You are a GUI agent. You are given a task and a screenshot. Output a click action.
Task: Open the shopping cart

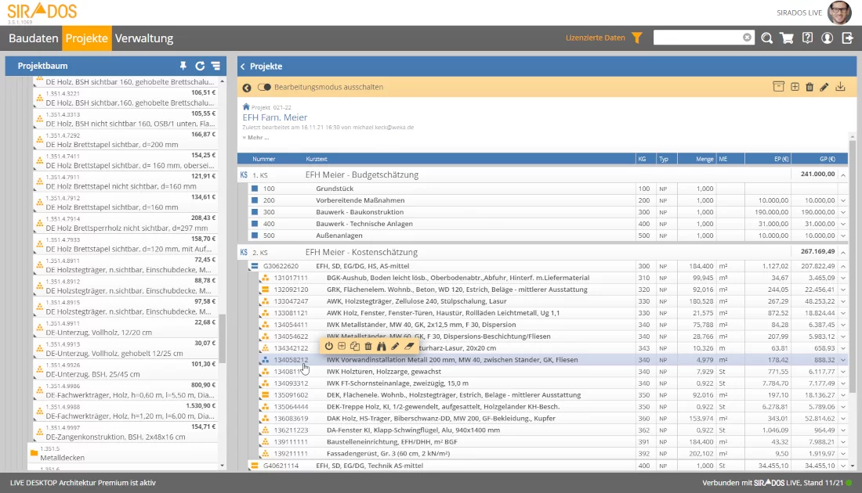point(787,38)
